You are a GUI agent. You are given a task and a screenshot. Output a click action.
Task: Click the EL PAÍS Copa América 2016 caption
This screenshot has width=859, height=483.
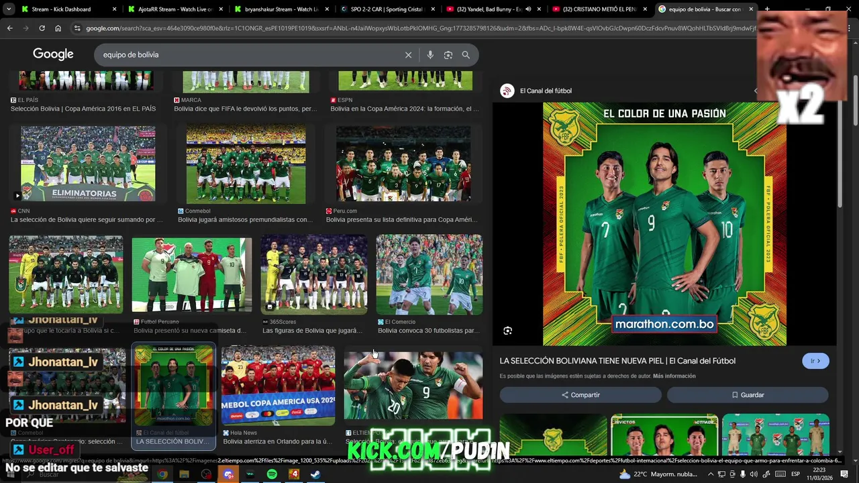[x=83, y=109]
